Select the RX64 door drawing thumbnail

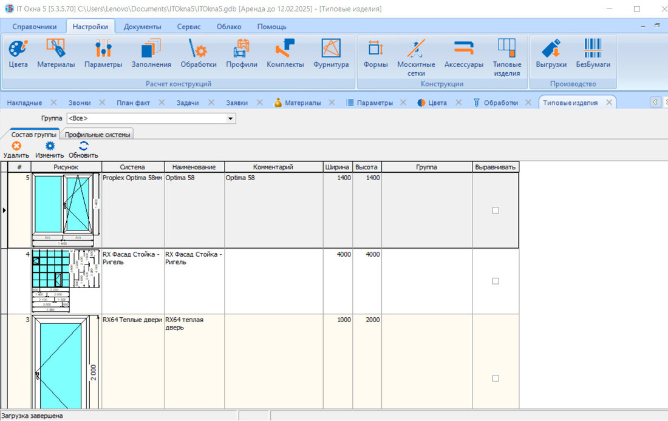coord(66,362)
